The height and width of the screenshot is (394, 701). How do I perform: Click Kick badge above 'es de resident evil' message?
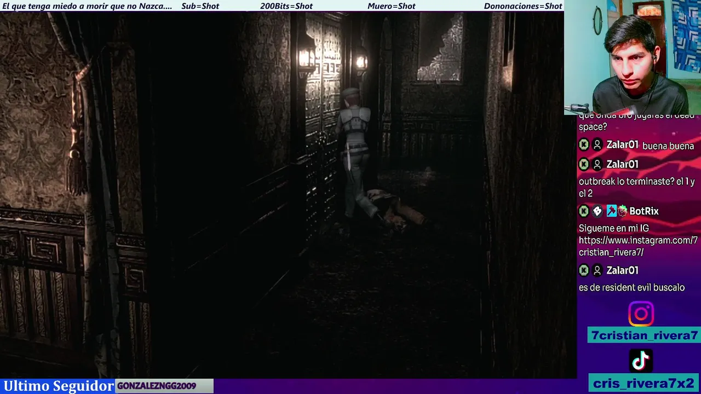584,270
